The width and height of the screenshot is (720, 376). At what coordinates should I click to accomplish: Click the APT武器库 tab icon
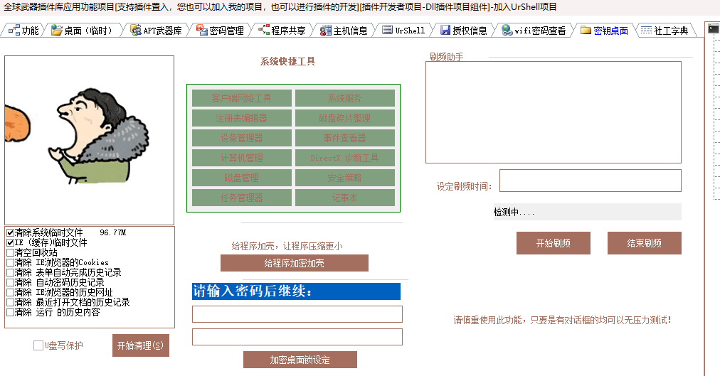tap(135, 31)
